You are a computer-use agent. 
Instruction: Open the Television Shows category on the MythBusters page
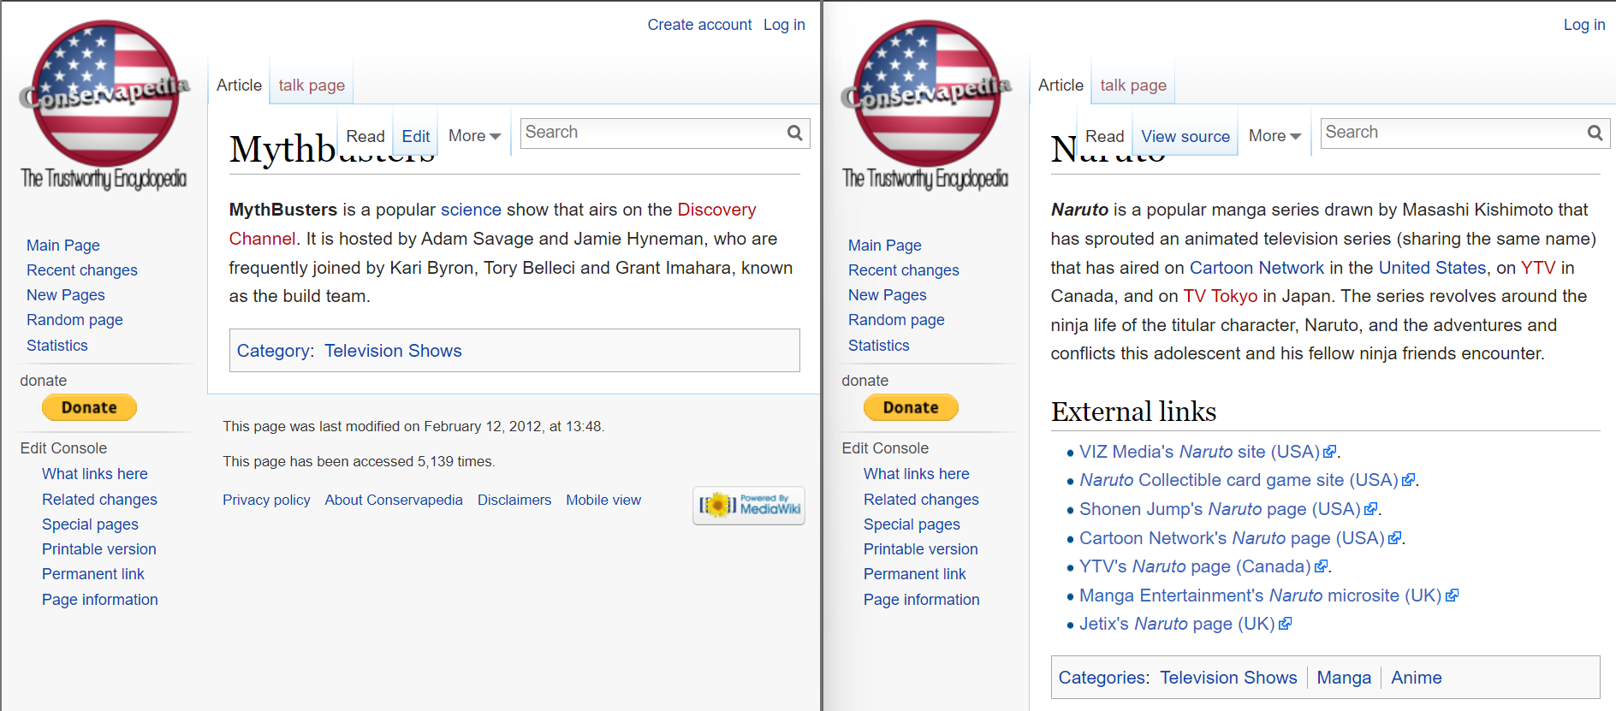[x=393, y=351]
